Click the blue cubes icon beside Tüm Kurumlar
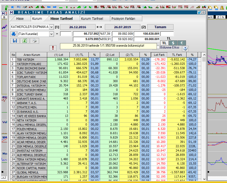The width and height of the screenshot is (227, 183). point(14,34)
